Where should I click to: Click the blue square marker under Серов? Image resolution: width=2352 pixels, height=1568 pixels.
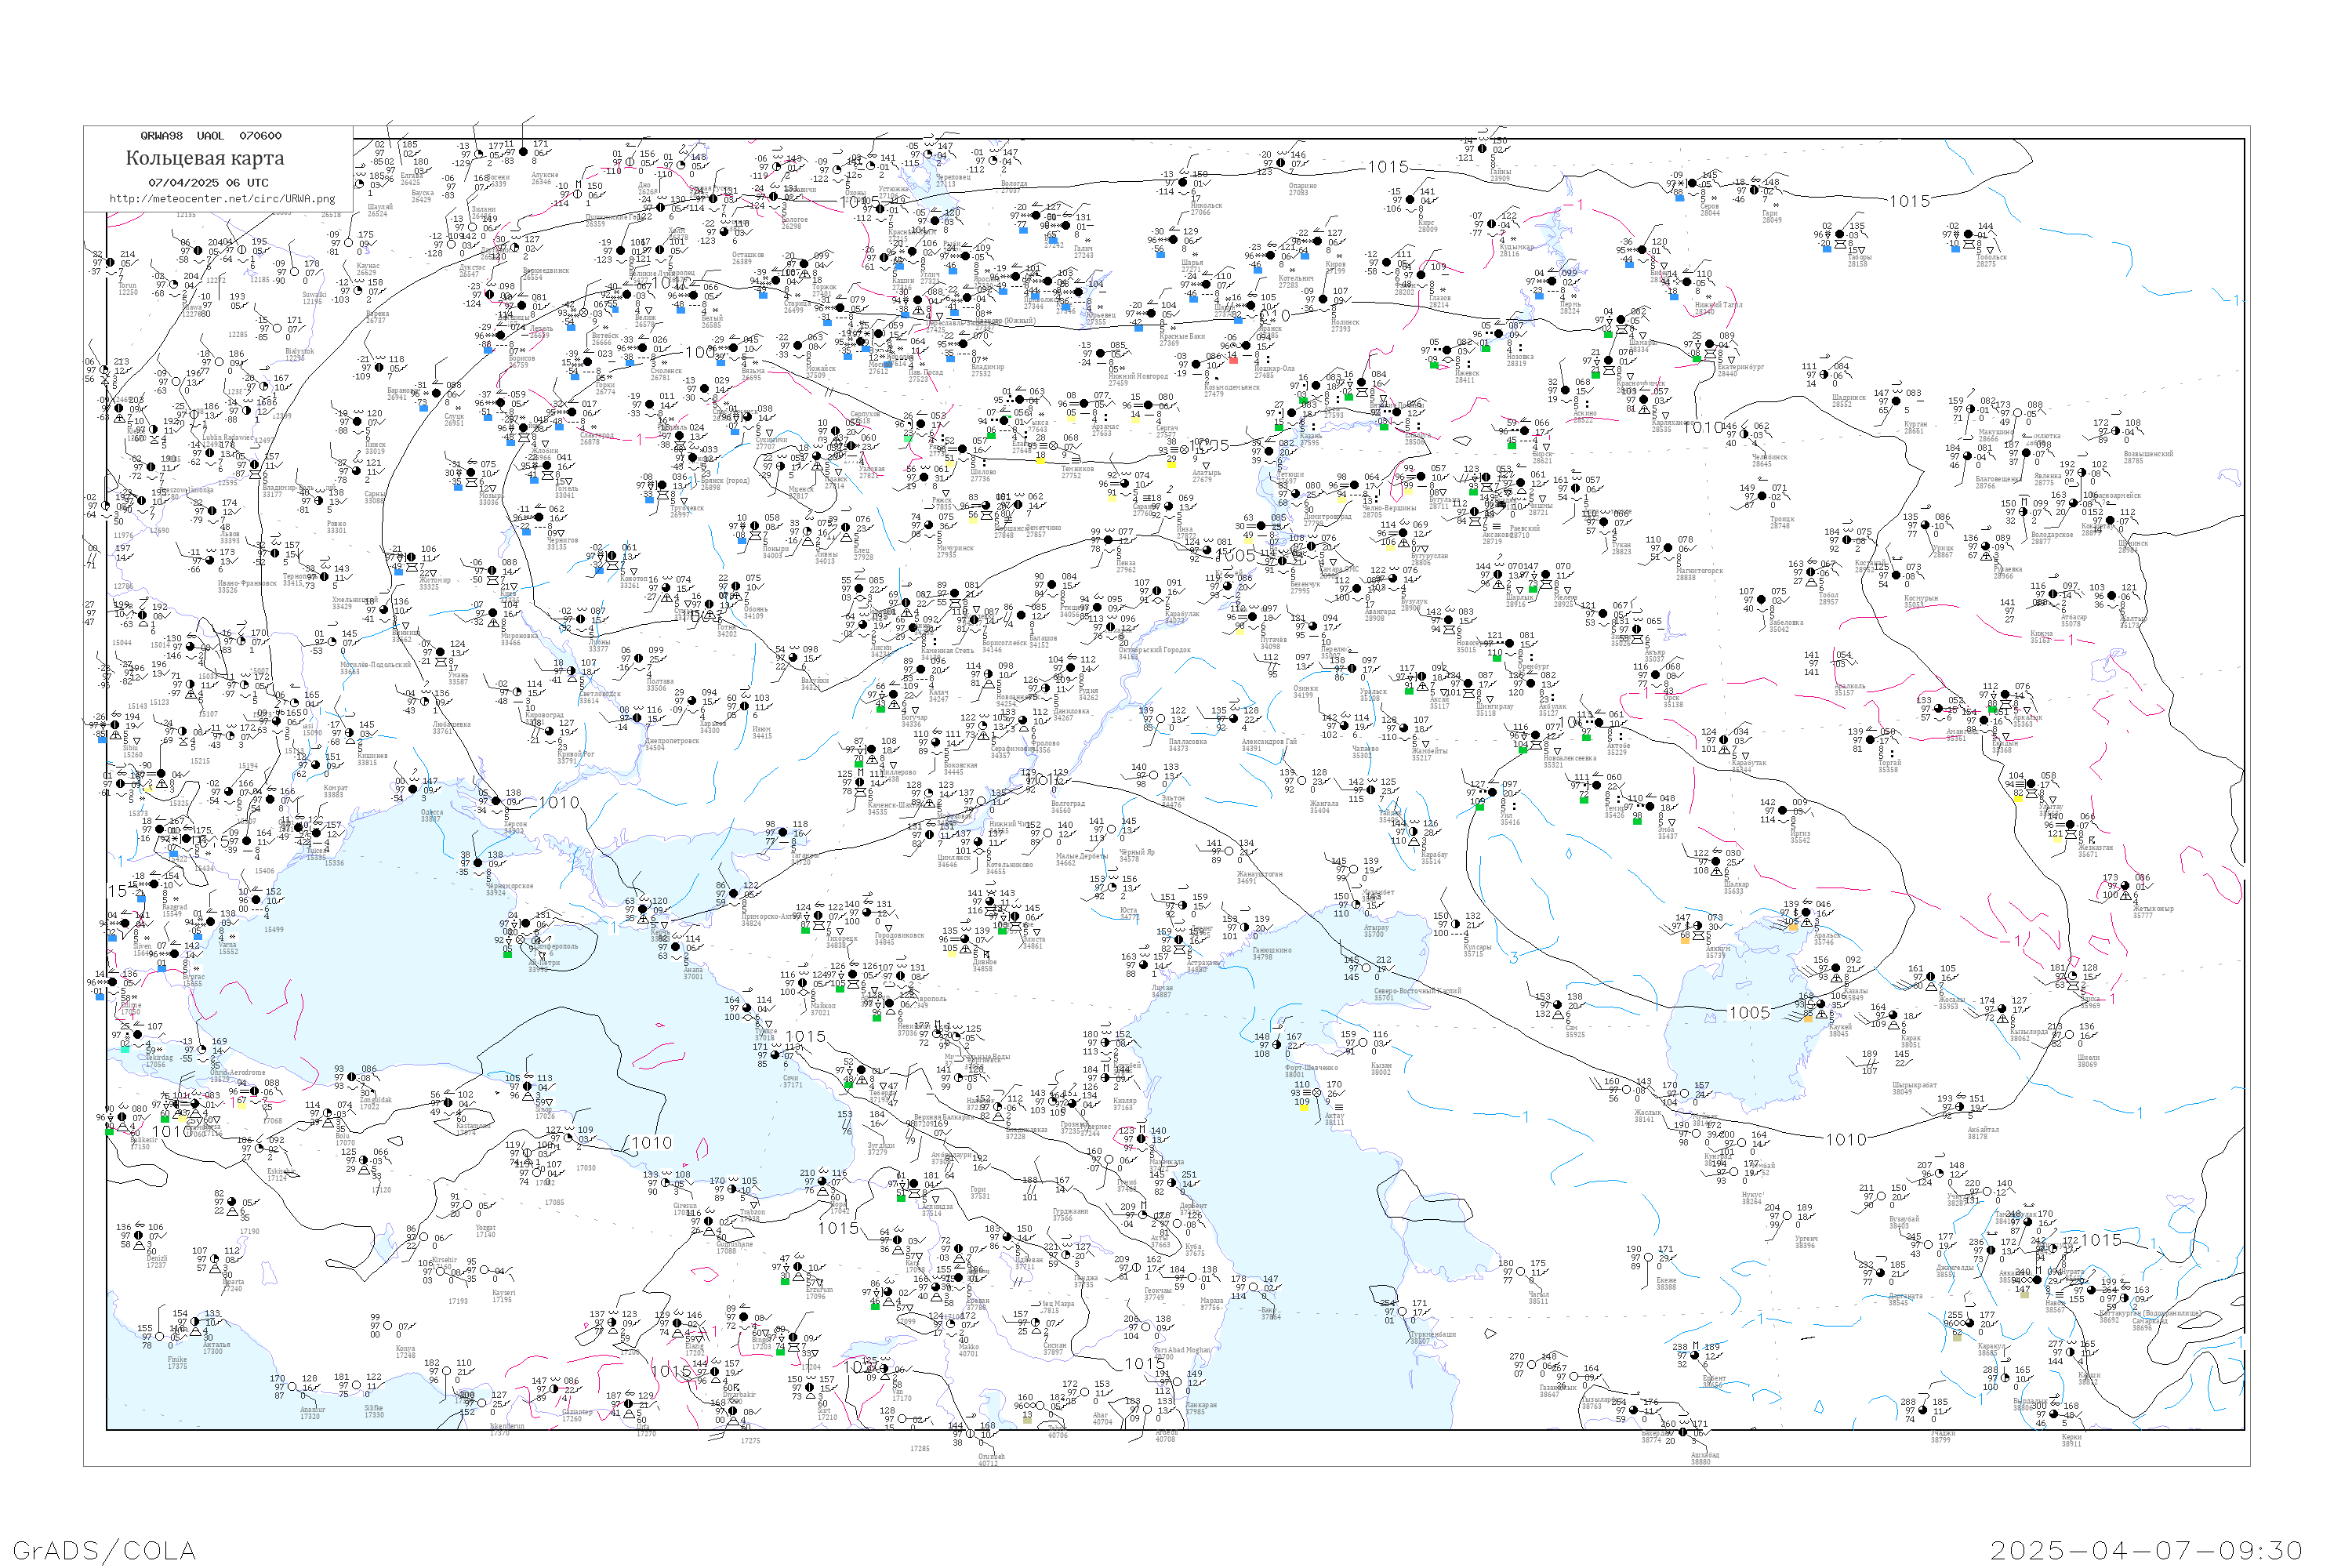[1679, 198]
